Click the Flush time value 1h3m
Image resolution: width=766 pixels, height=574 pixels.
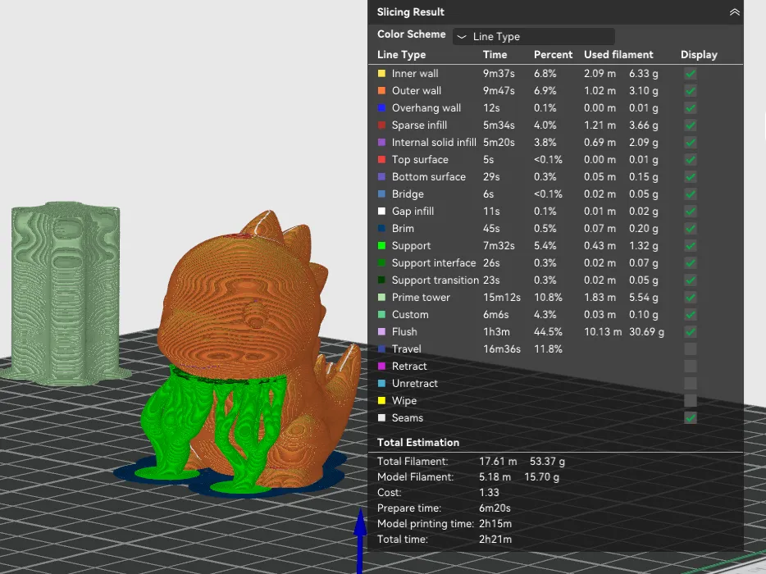[x=496, y=332]
